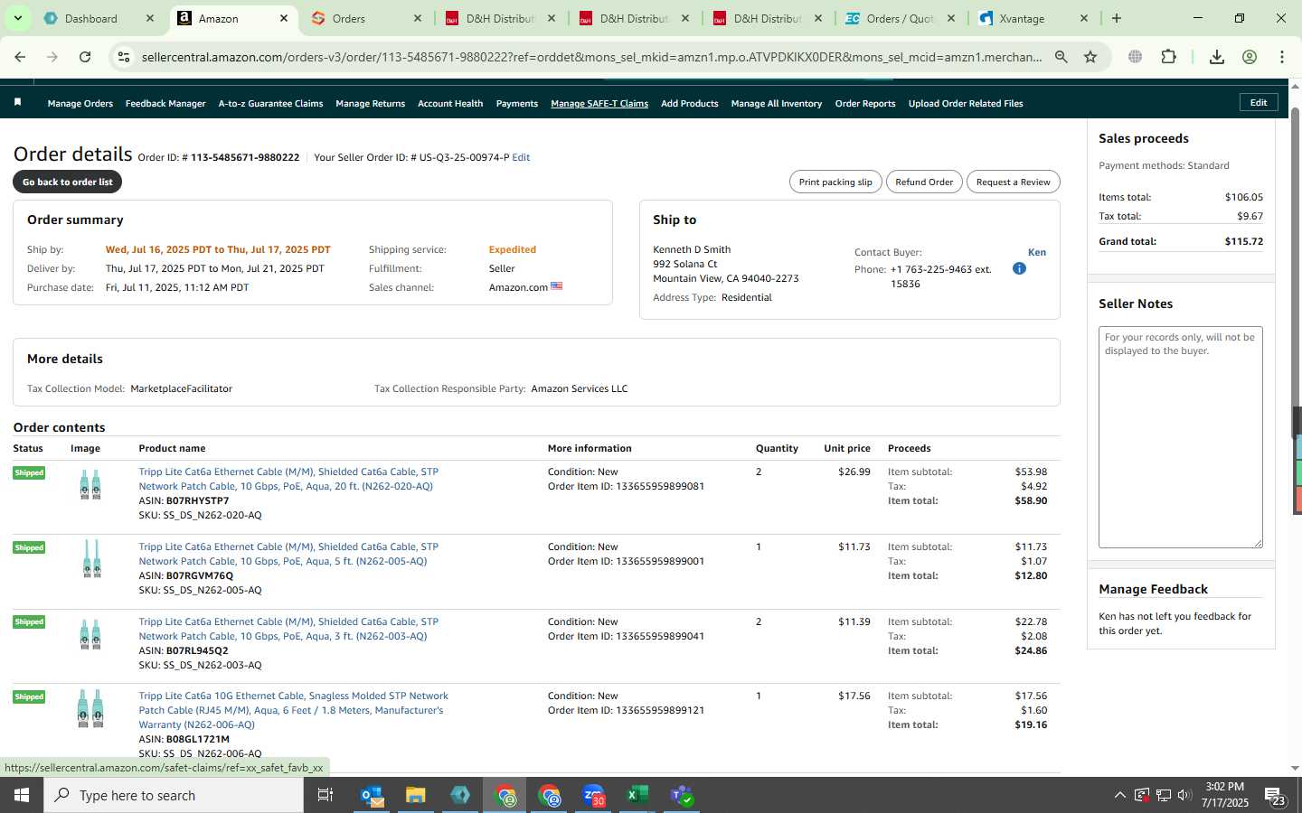Image resolution: width=1302 pixels, height=813 pixels.
Task: Open a new browser tab
Action: pyautogui.click(x=1117, y=18)
